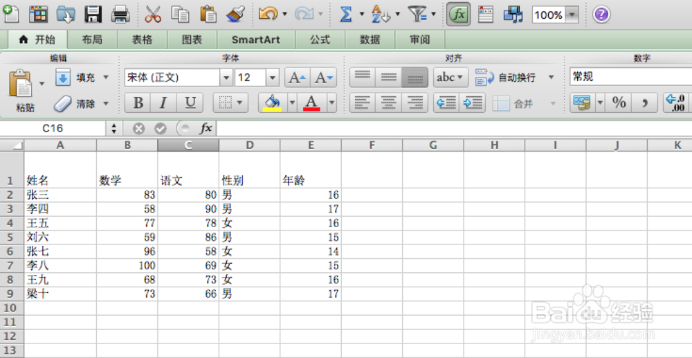This screenshot has height=358, width=692.
Task: Open the font size dropdown
Action: [x=272, y=78]
